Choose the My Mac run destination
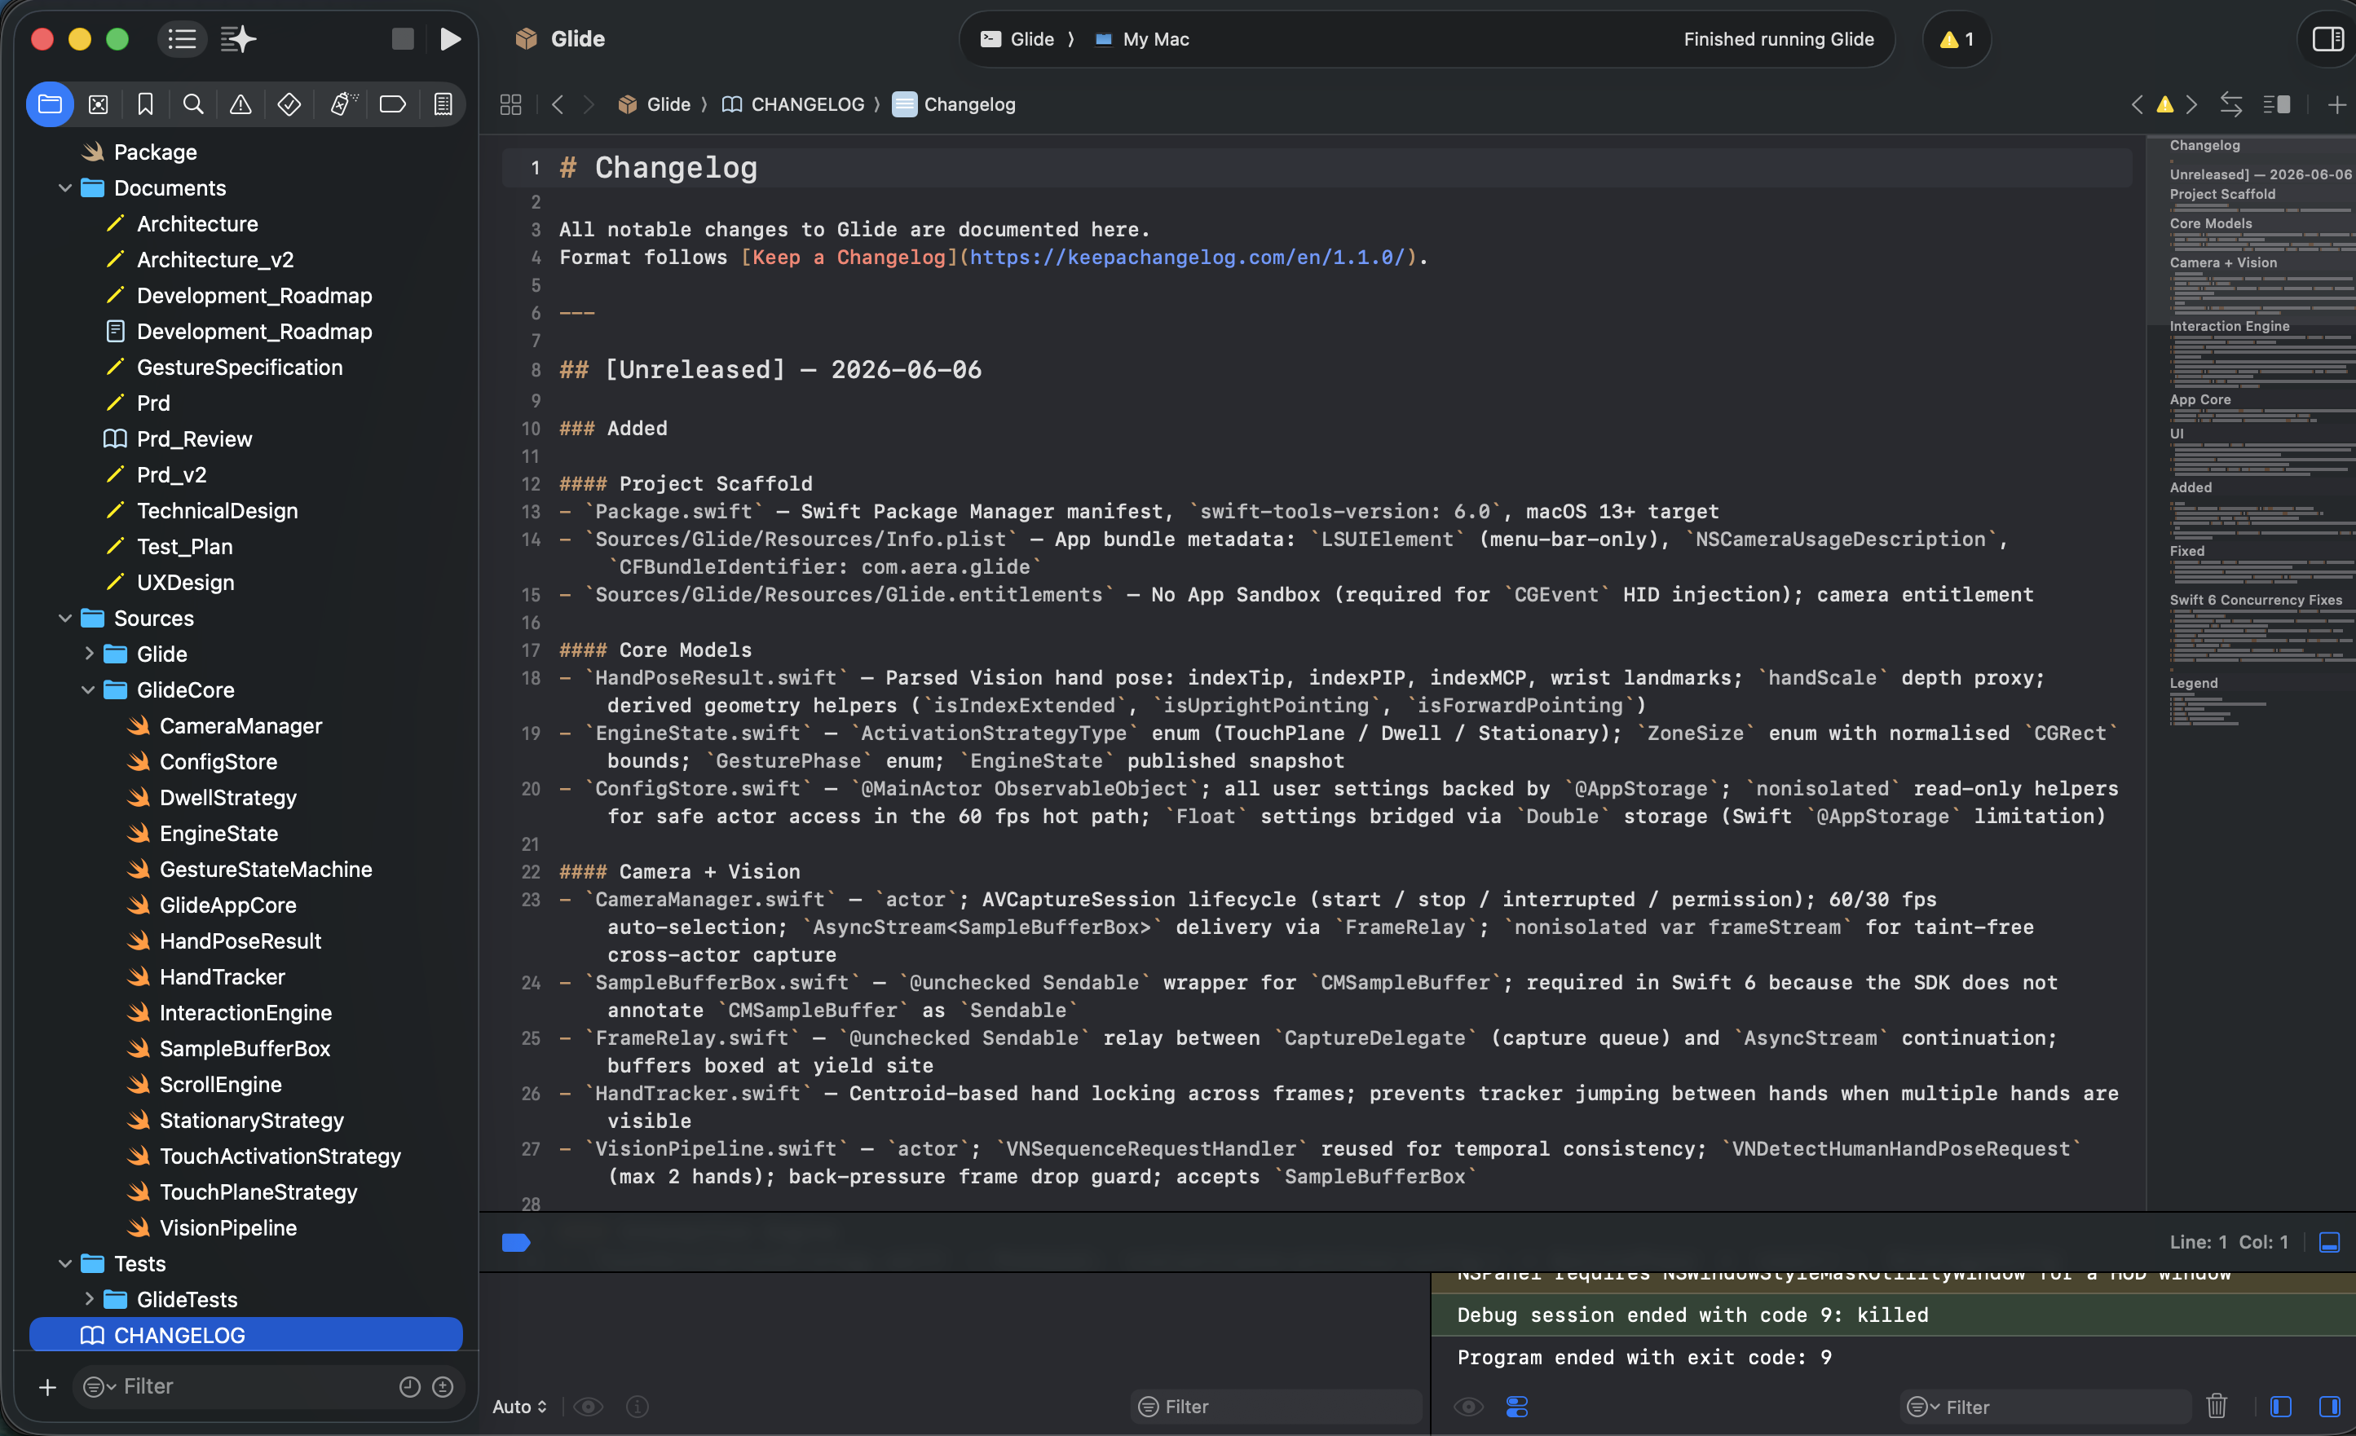The height and width of the screenshot is (1436, 2356). pos(1141,39)
